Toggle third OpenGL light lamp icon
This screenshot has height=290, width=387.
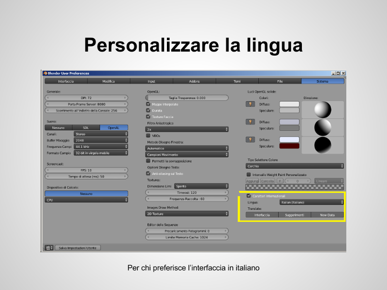[250, 140]
